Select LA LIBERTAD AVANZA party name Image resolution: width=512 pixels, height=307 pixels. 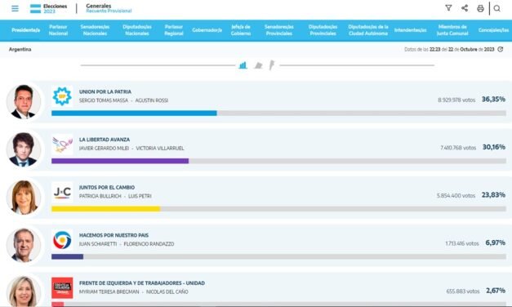105,140
